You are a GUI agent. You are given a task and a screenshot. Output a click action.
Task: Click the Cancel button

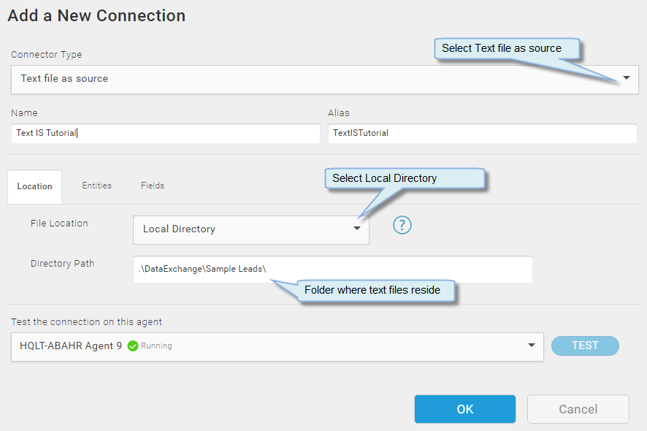[x=578, y=409]
